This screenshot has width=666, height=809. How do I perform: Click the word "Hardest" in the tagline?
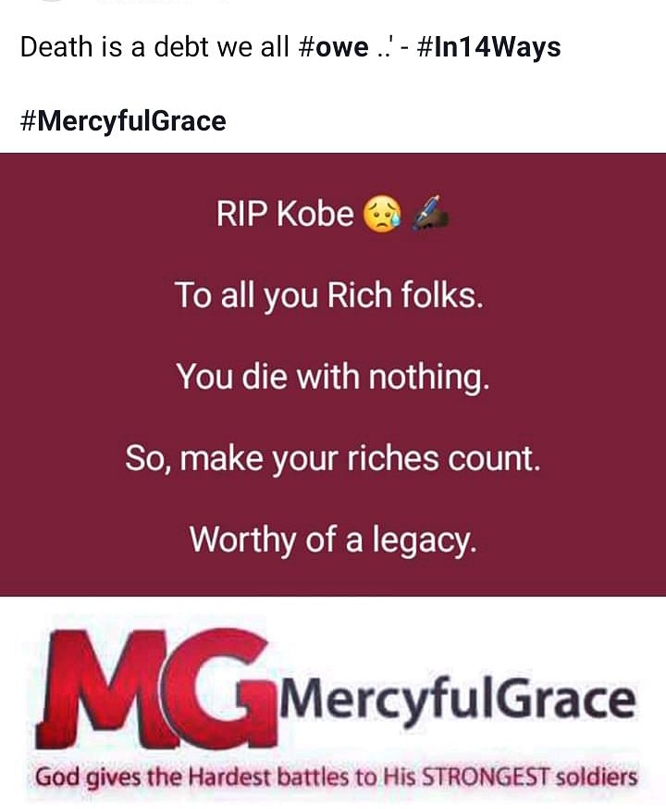point(231,777)
